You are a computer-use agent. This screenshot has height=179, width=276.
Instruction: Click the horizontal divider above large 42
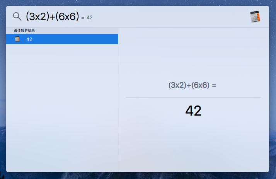(x=193, y=98)
